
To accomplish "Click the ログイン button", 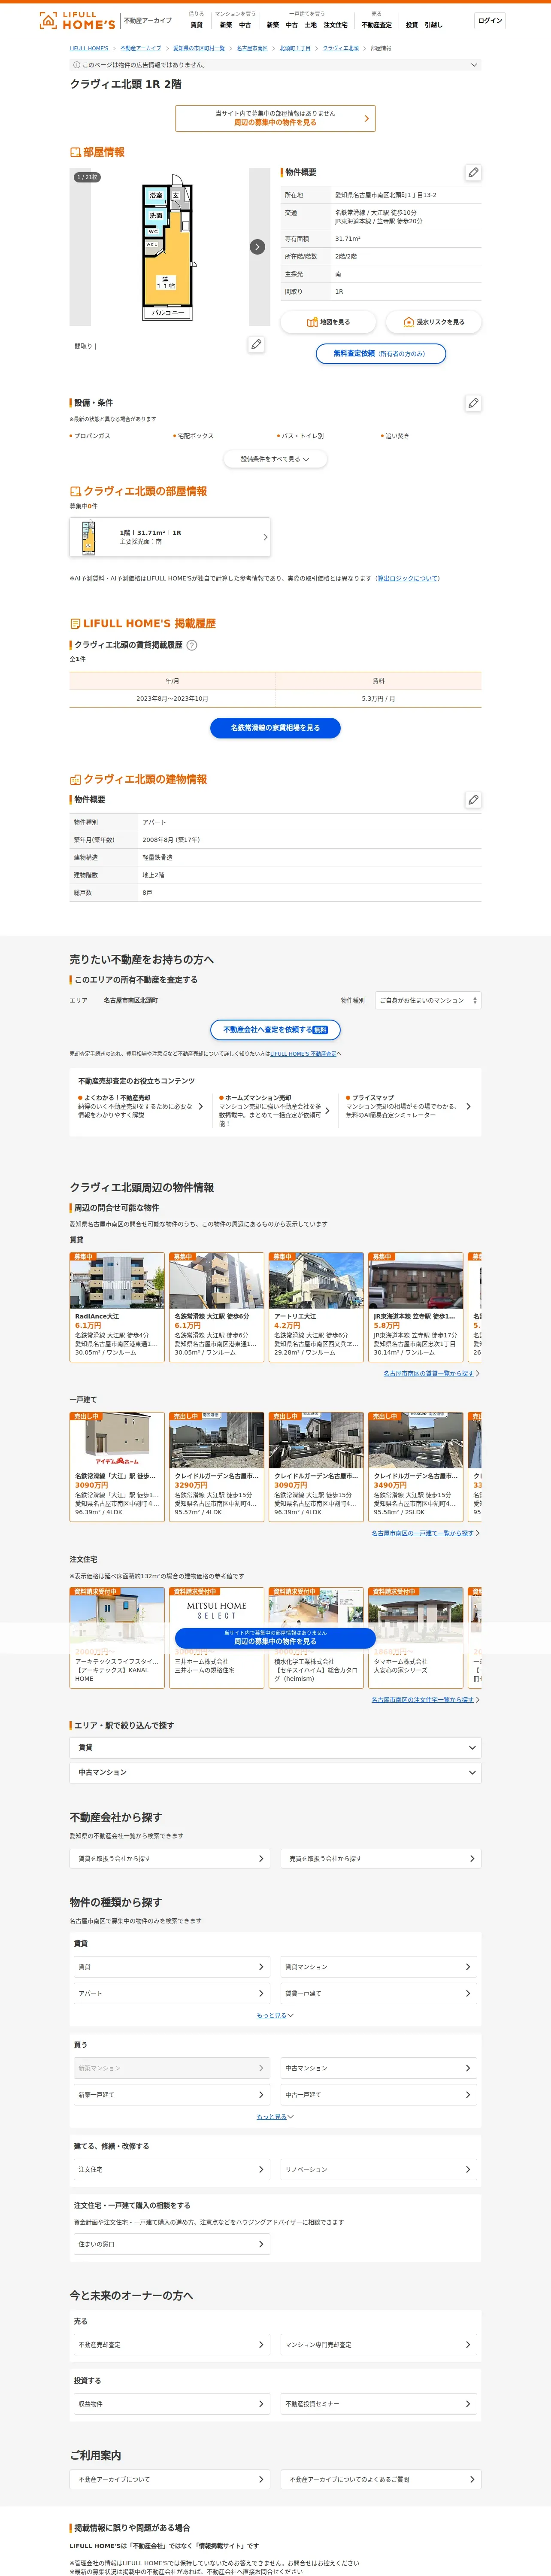I will (x=490, y=21).
